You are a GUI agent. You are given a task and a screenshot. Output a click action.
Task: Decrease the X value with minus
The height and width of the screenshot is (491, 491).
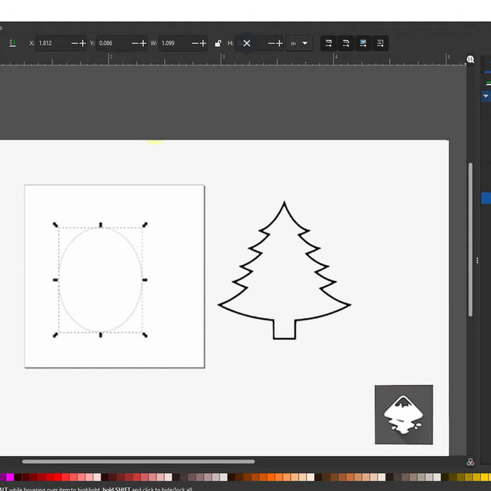click(74, 43)
